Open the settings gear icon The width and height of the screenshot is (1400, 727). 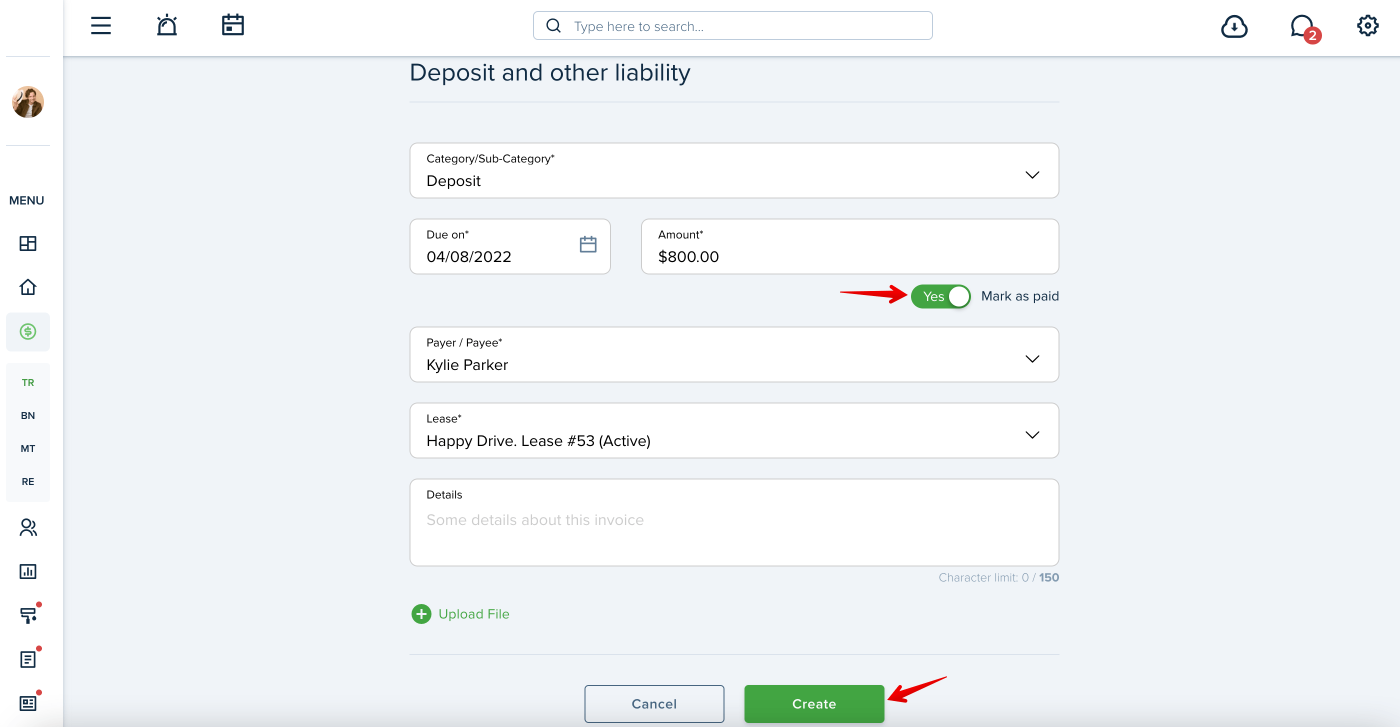1367,25
